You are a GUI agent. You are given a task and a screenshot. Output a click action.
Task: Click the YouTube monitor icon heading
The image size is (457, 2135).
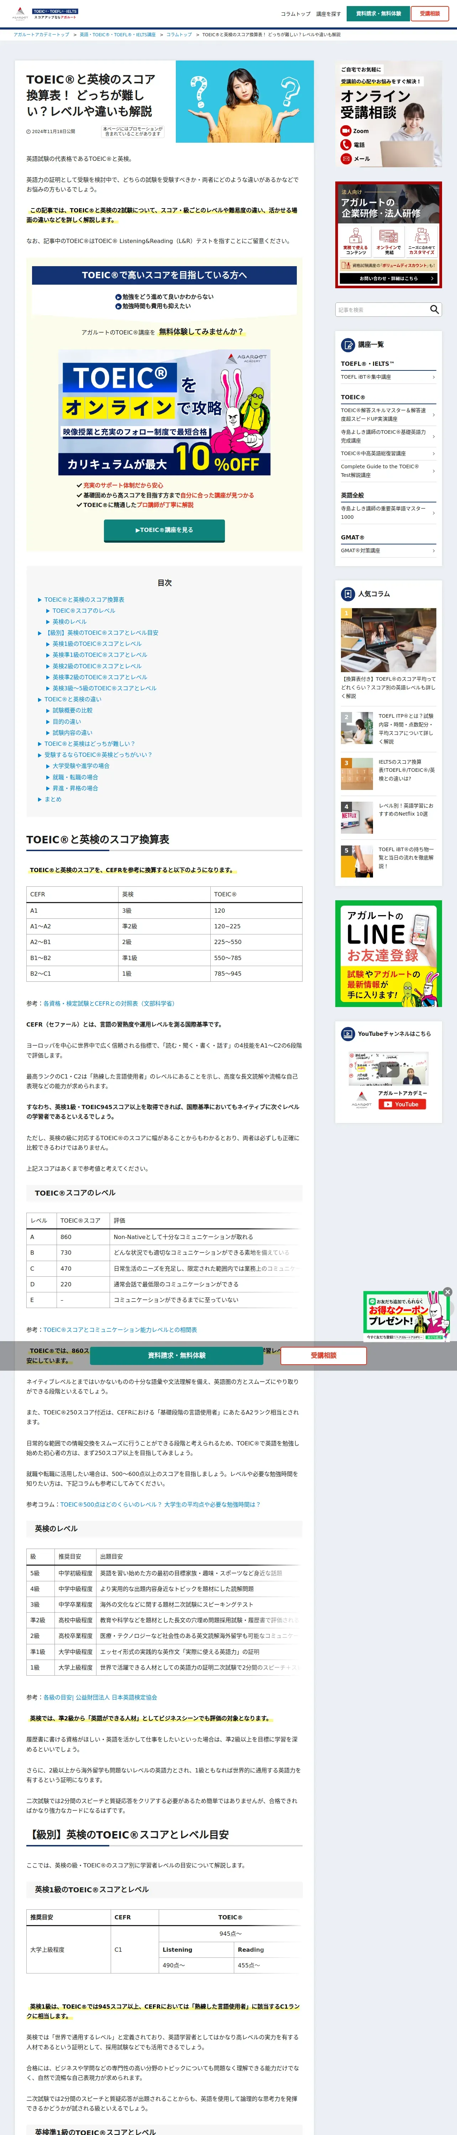pos(348,1034)
